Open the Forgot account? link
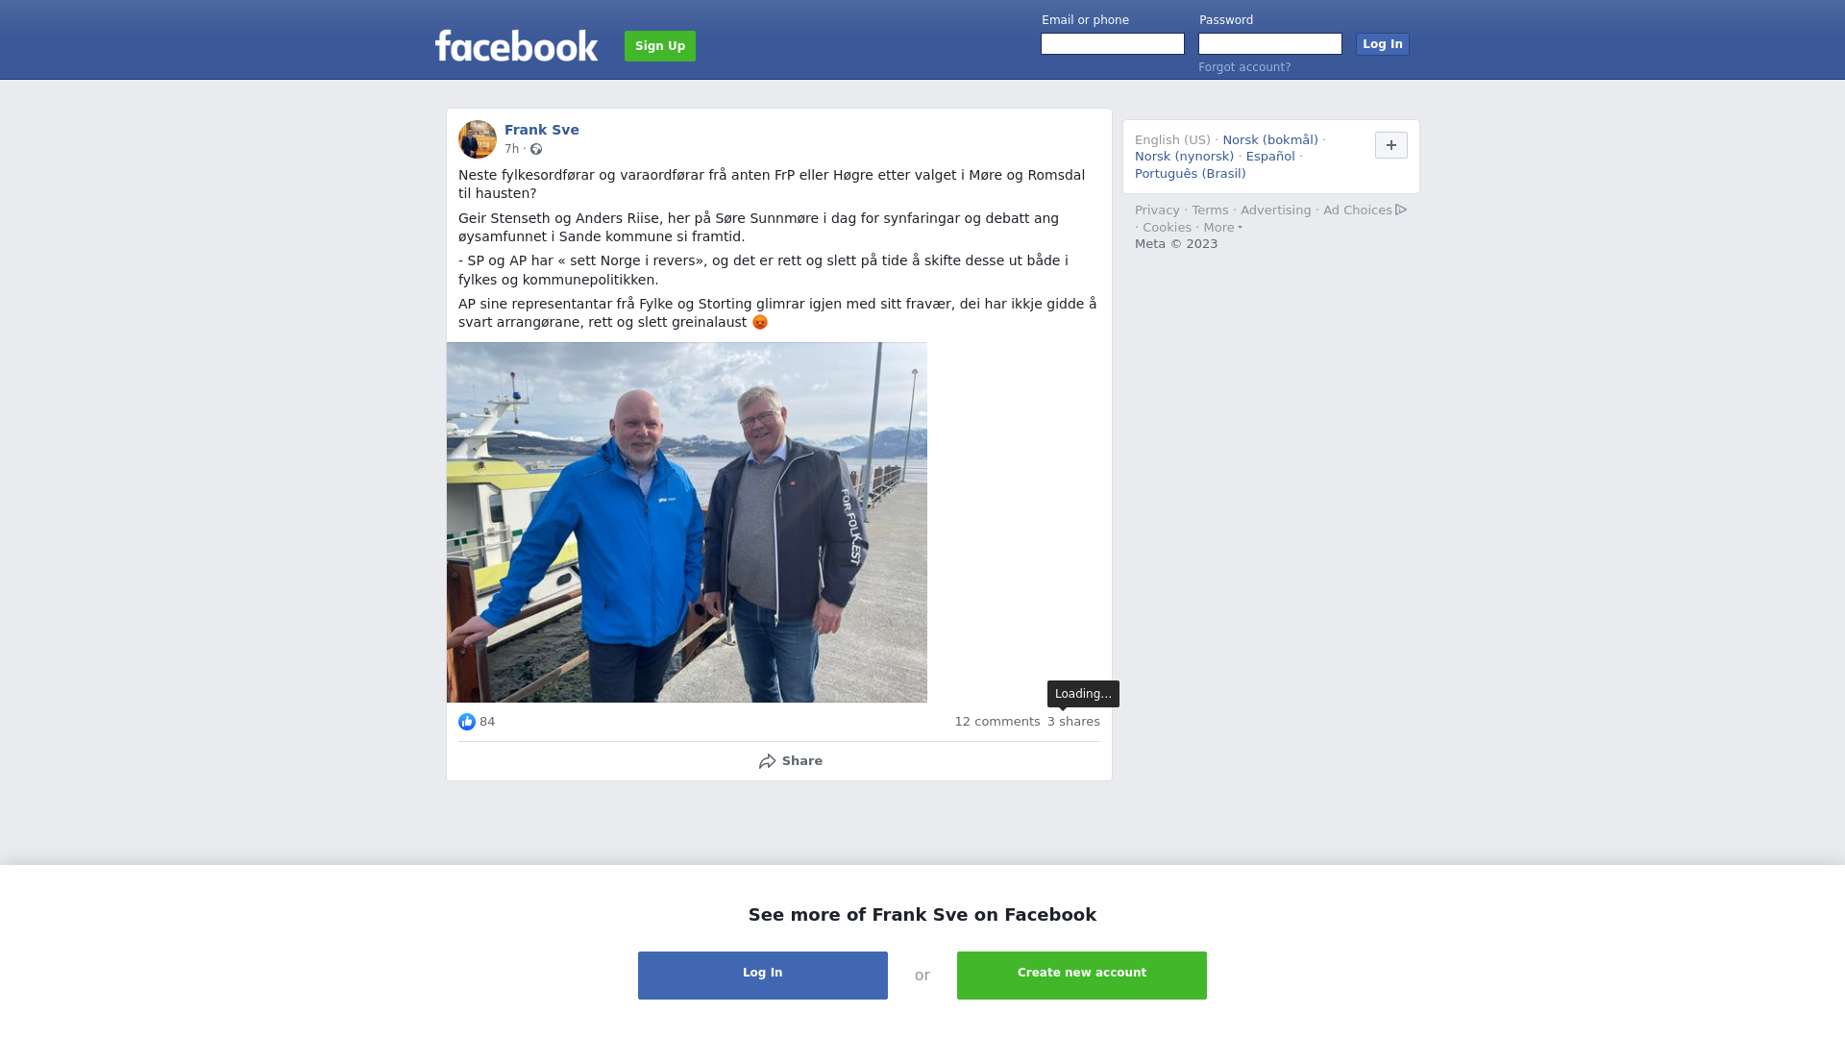The width and height of the screenshot is (1845, 1038). tap(1244, 67)
